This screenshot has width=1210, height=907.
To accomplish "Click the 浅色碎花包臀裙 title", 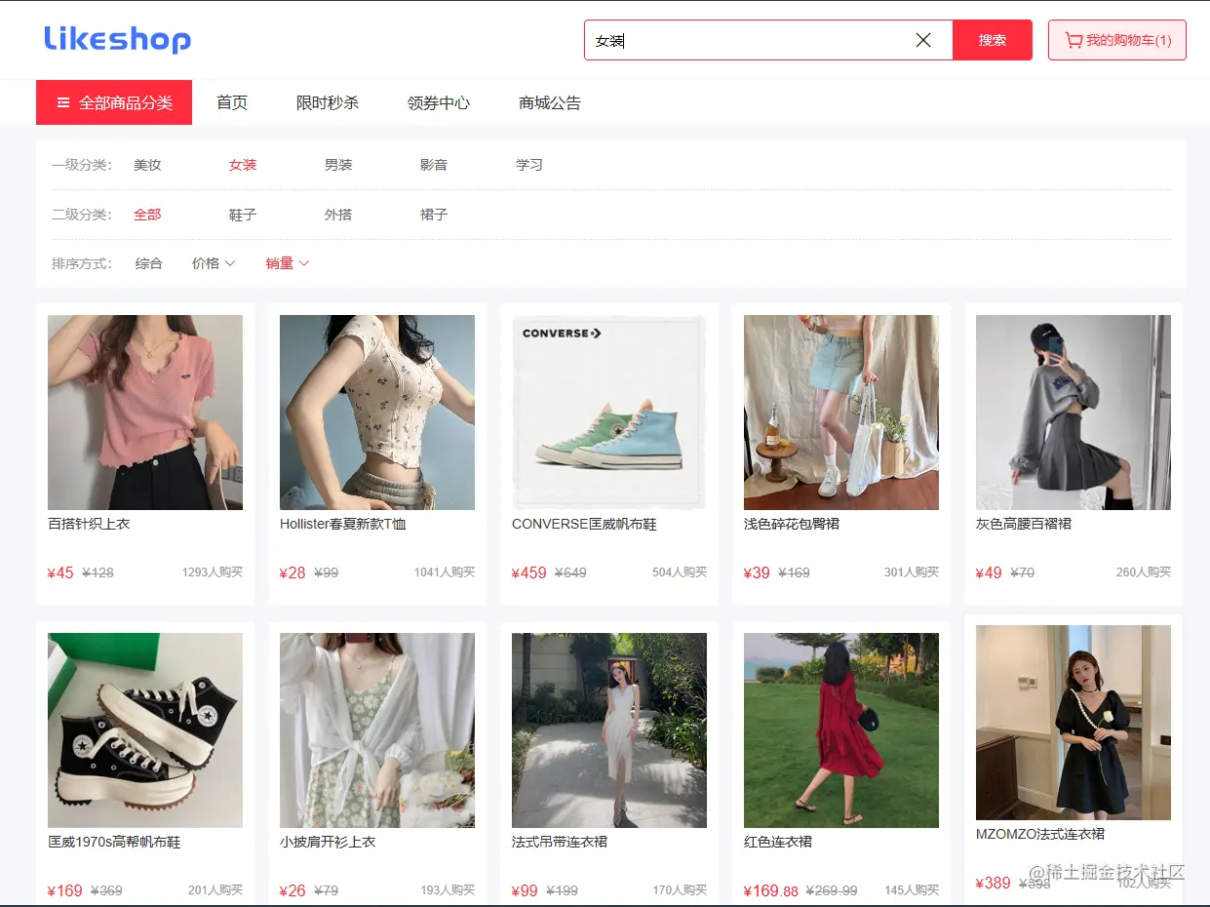I will [792, 524].
